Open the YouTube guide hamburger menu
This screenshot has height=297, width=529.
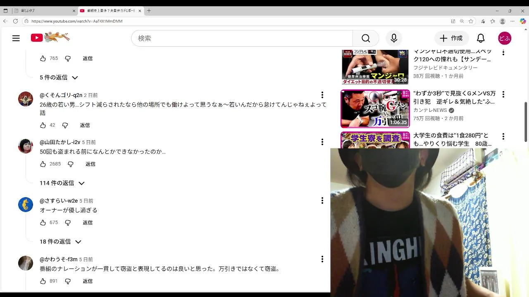[x=16, y=38]
